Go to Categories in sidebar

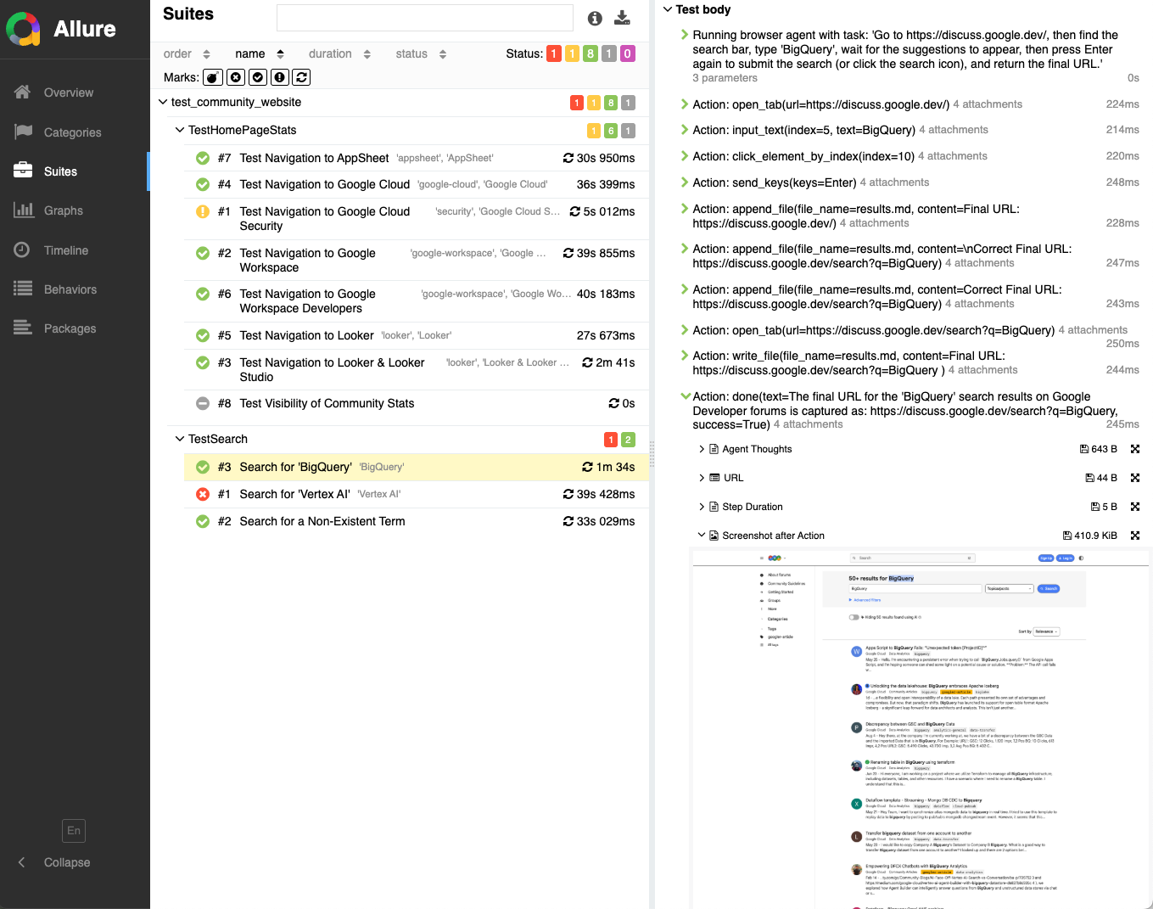[73, 132]
